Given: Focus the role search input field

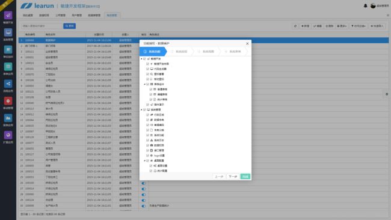Looking at the screenshot, I should click(42, 26).
